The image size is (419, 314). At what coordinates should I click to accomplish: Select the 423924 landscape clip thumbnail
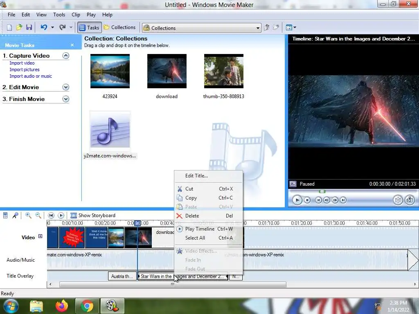coord(110,71)
